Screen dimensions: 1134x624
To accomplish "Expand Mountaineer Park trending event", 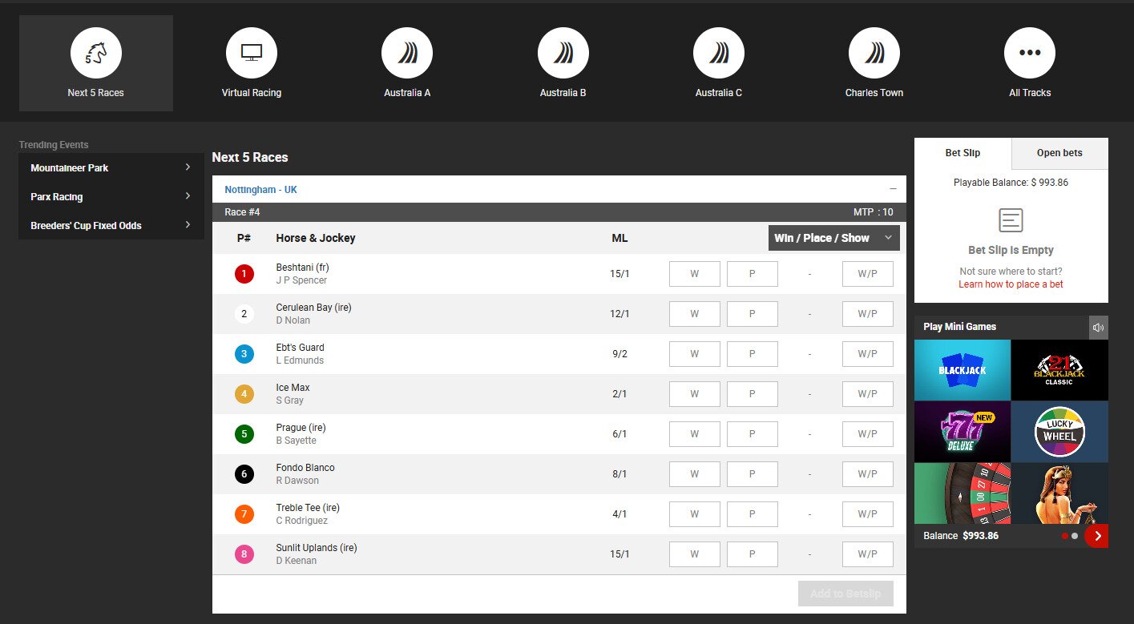I will (110, 167).
